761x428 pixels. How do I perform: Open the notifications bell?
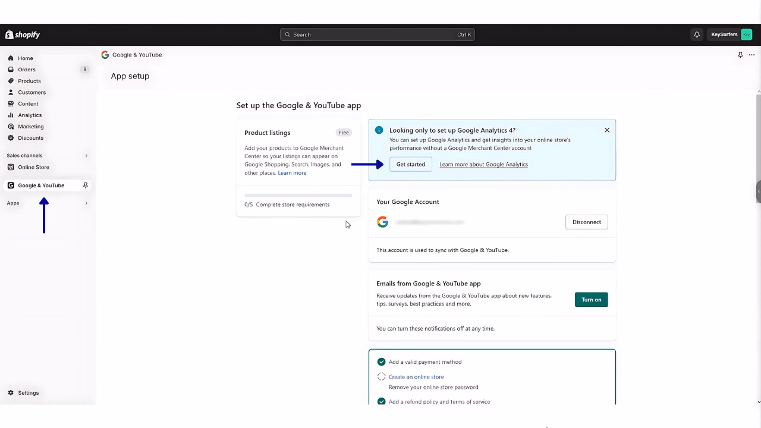point(697,34)
